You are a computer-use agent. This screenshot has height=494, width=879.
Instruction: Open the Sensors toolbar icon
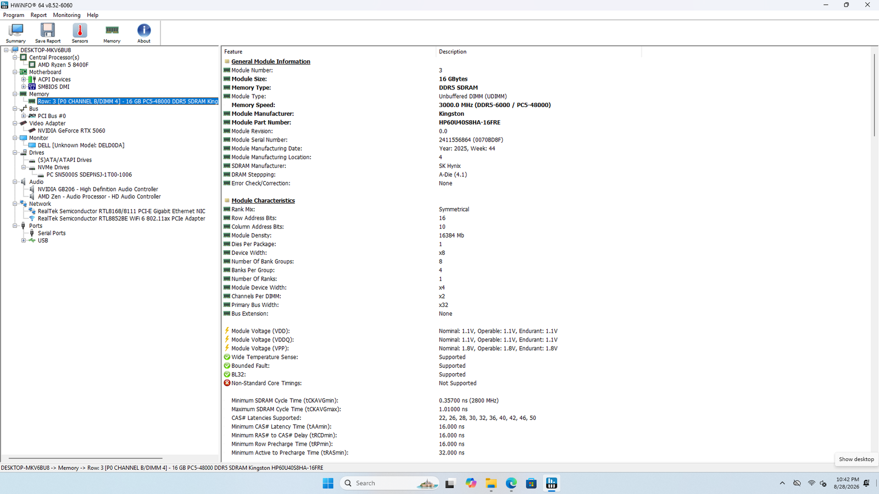[80, 33]
